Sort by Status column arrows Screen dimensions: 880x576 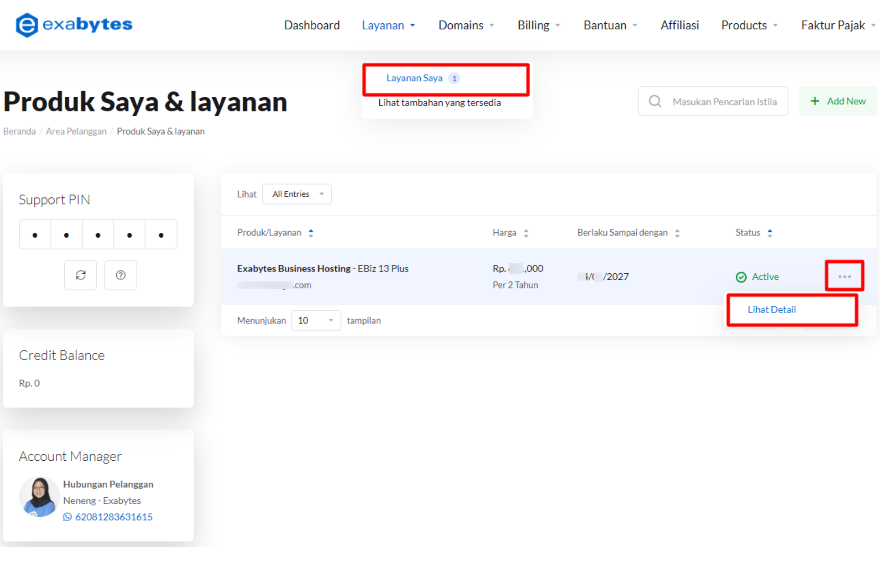[x=770, y=233]
